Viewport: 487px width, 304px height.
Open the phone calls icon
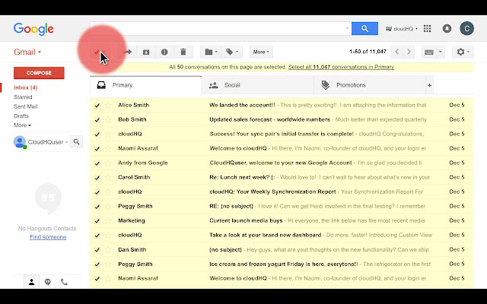pyautogui.click(x=64, y=282)
